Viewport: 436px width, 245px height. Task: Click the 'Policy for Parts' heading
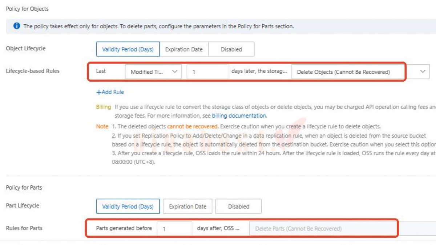click(24, 188)
